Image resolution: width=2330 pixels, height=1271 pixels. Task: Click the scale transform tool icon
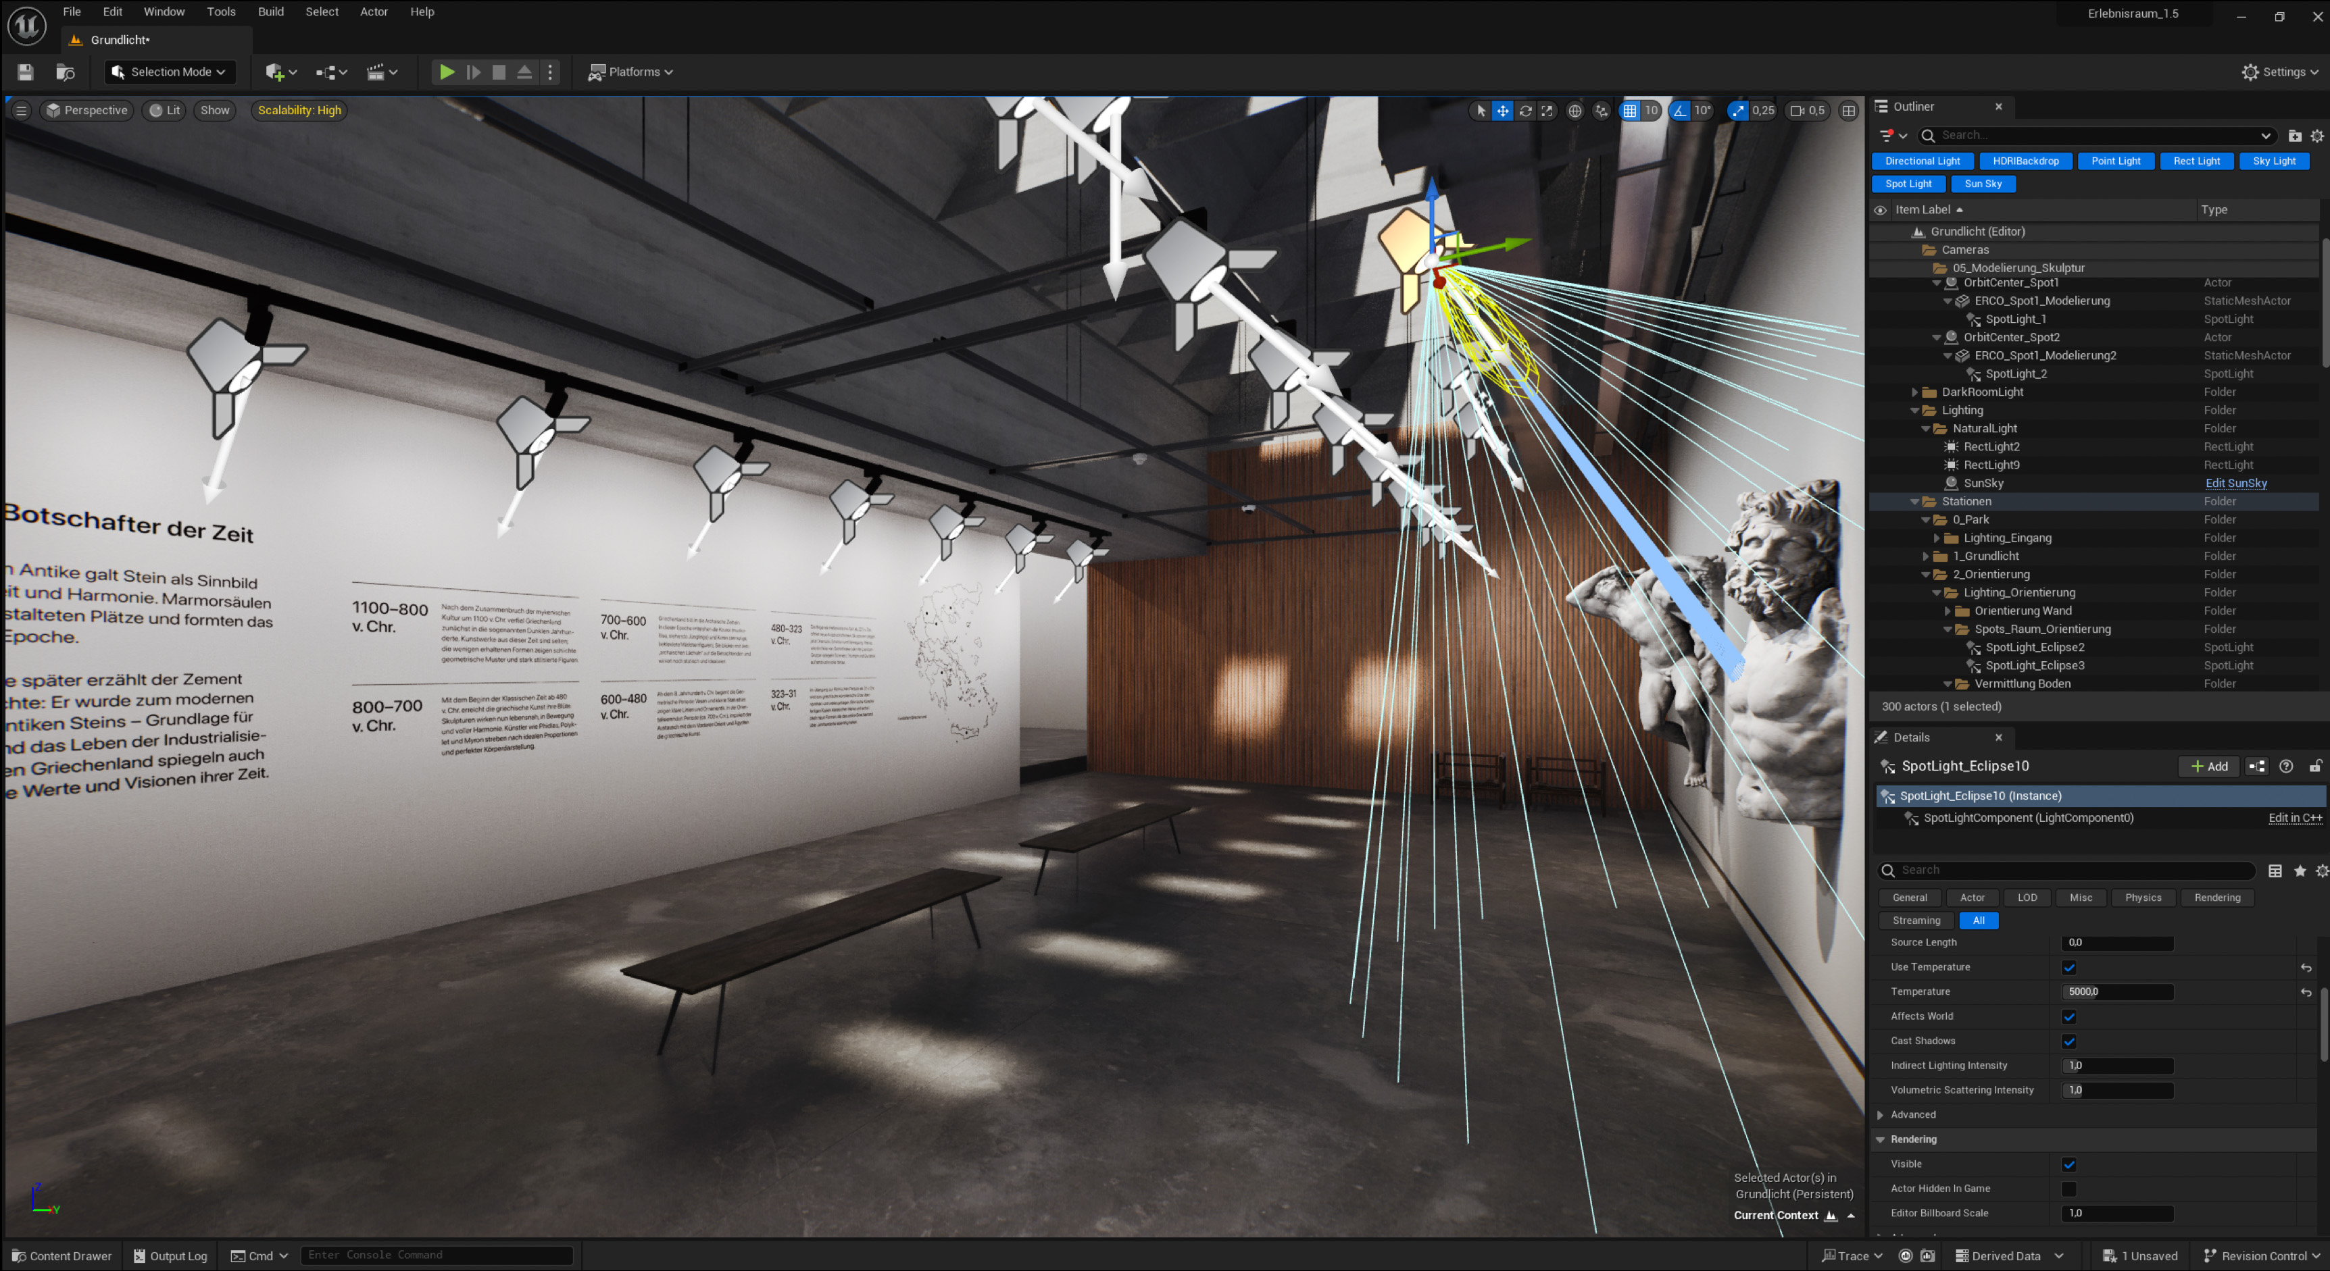[x=1547, y=110]
